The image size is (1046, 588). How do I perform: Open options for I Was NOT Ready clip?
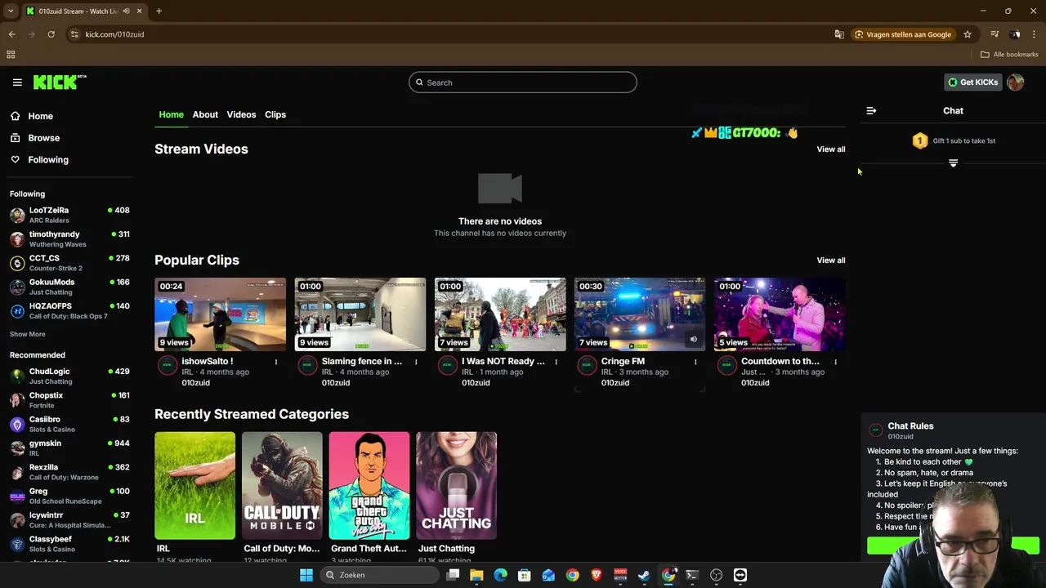point(556,362)
